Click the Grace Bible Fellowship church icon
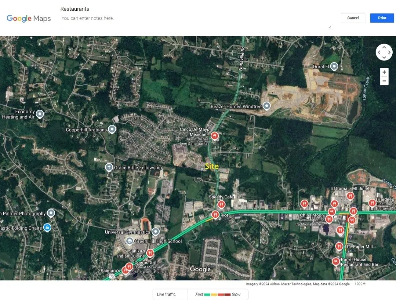 point(109,167)
